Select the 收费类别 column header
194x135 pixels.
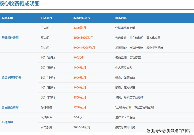click(x=7, y=18)
